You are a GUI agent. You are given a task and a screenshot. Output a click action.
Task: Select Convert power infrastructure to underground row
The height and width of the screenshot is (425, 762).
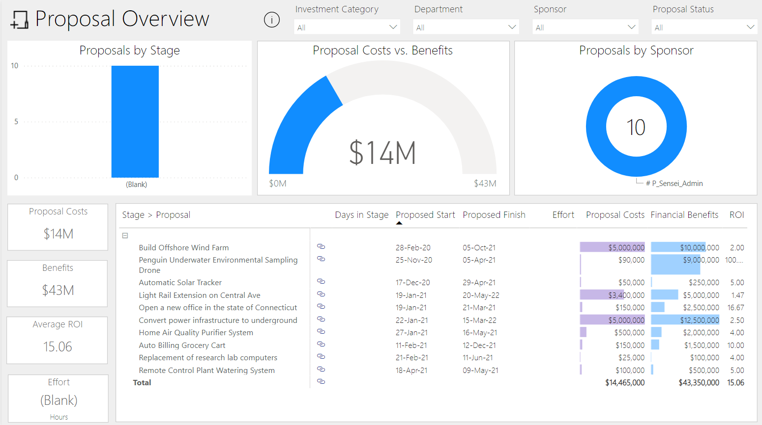coord(218,320)
